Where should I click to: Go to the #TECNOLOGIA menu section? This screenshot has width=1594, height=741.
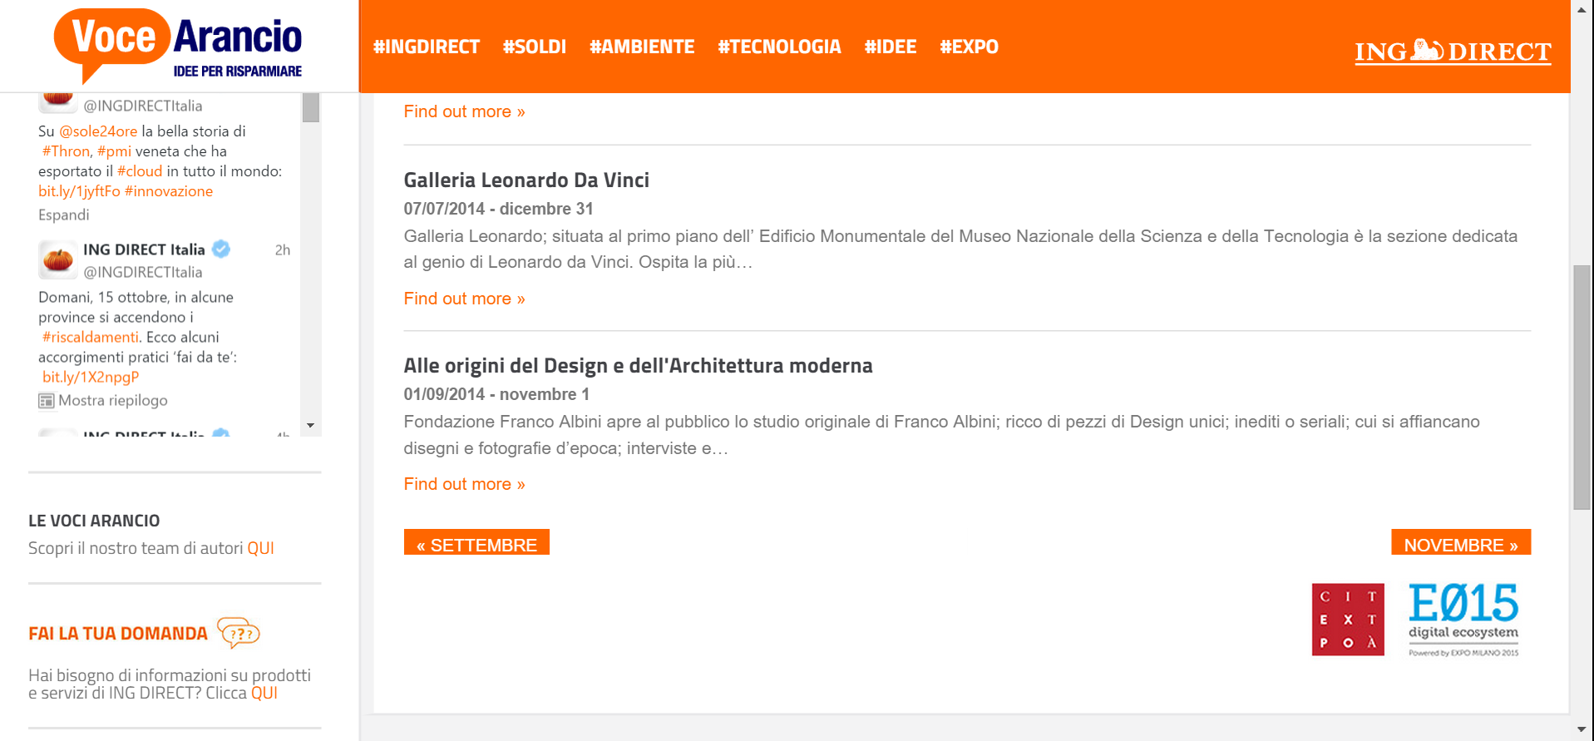[x=779, y=47]
